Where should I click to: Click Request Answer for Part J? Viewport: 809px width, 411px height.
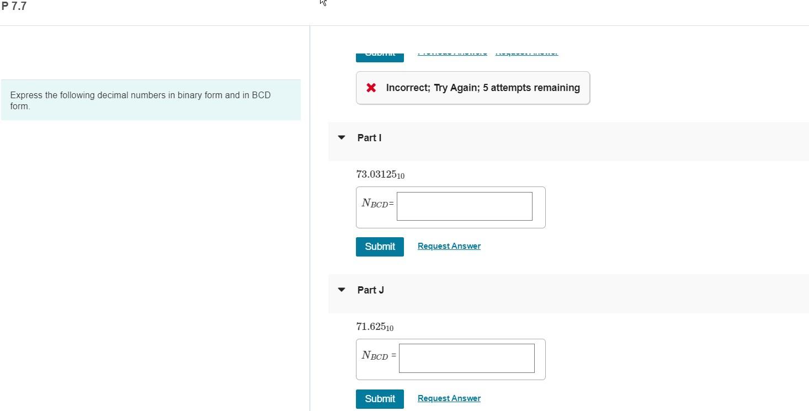pos(449,398)
